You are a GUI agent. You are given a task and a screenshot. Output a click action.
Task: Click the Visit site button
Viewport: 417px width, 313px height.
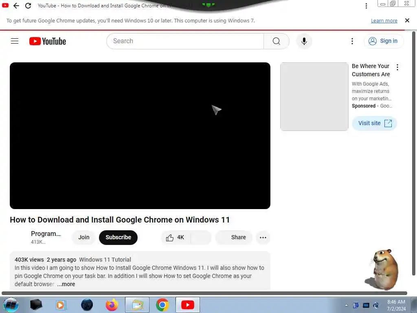coord(375,123)
